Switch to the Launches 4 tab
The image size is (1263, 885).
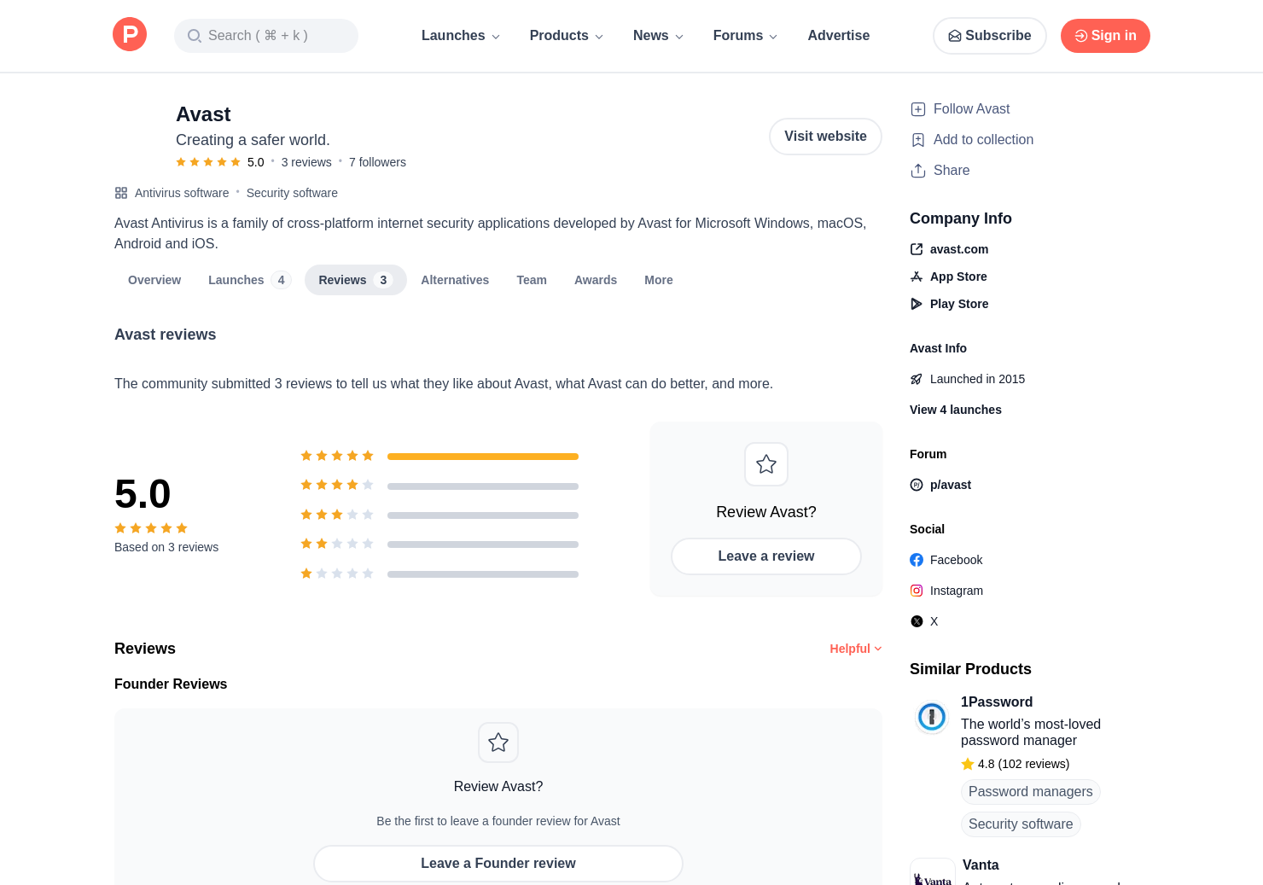249,280
